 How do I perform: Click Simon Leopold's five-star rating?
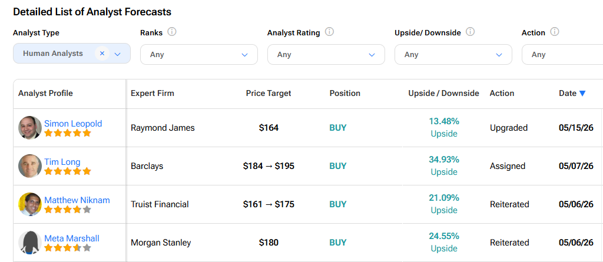[x=68, y=133]
